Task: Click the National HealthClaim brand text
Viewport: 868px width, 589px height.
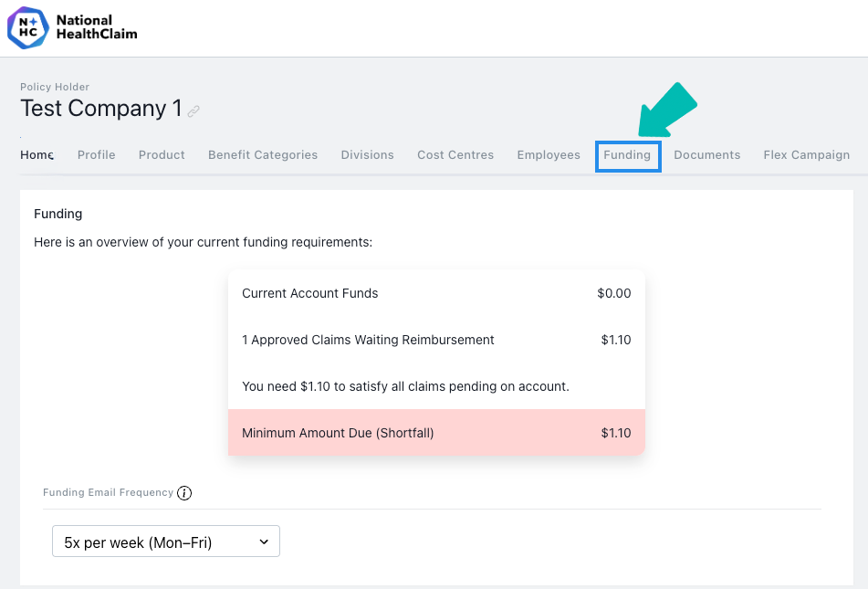Action: (x=97, y=27)
